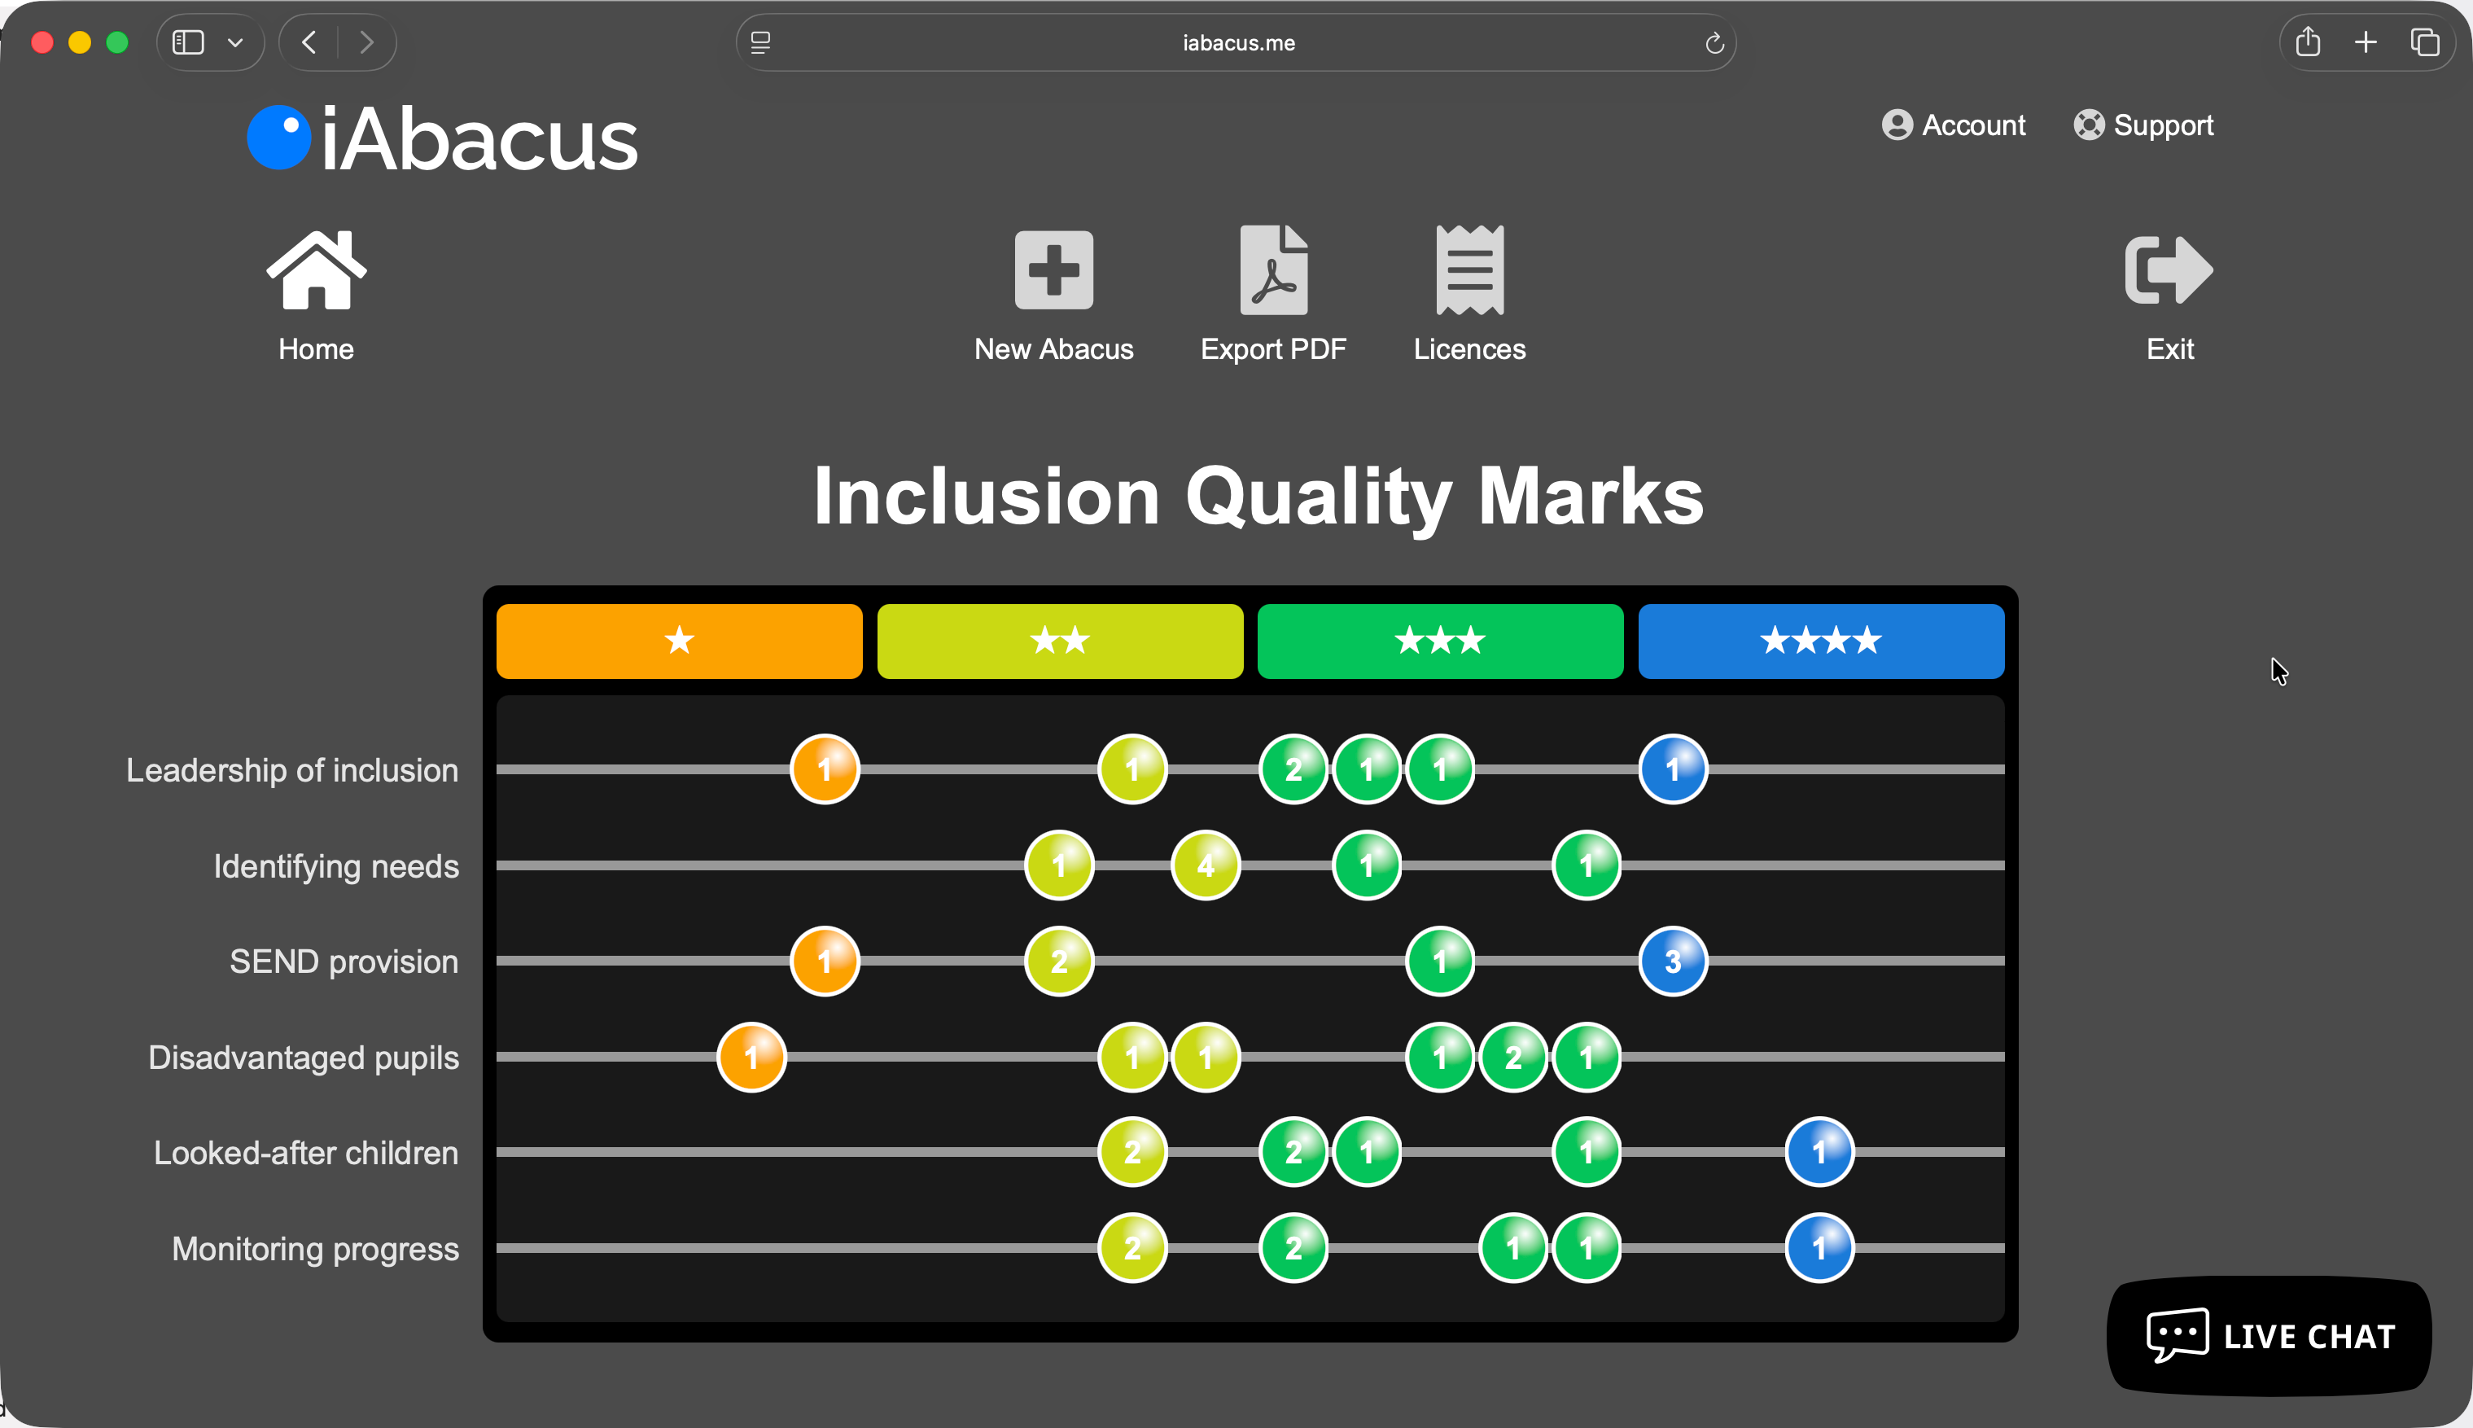Expand the sidebar options chevron
This screenshot has height=1428, width=2473.
point(235,42)
